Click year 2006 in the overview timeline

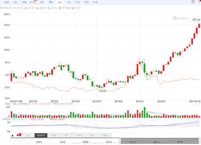click(63, 142)
